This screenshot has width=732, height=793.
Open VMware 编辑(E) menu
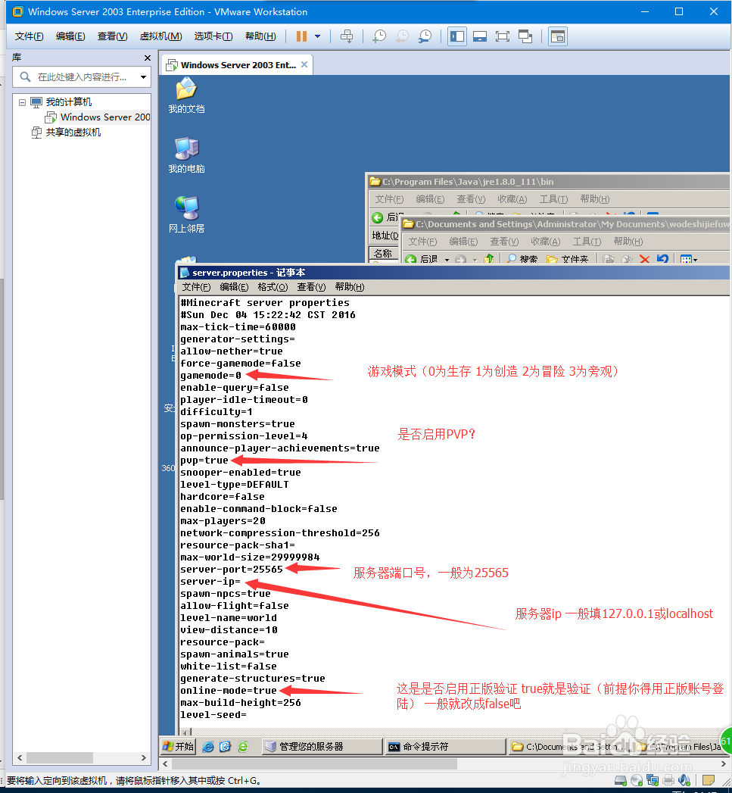click(70, 36)
